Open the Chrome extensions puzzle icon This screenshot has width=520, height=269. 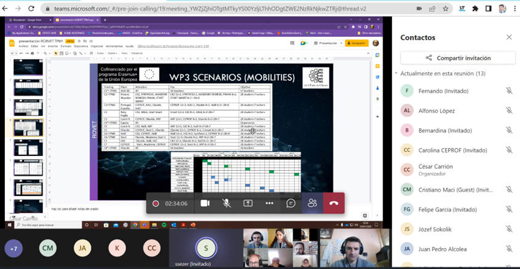[475, 9]
